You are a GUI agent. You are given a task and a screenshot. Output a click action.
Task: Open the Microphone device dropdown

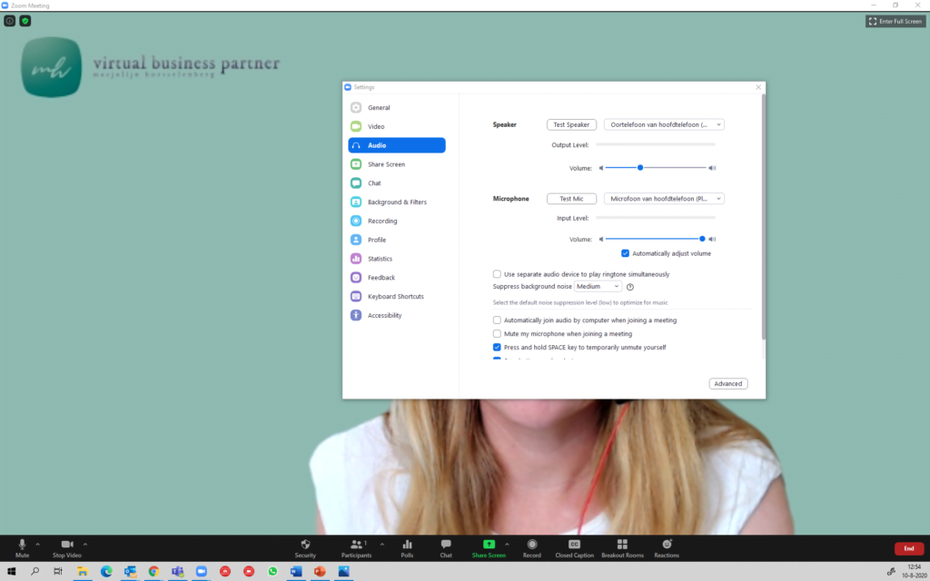click(664, 199)
